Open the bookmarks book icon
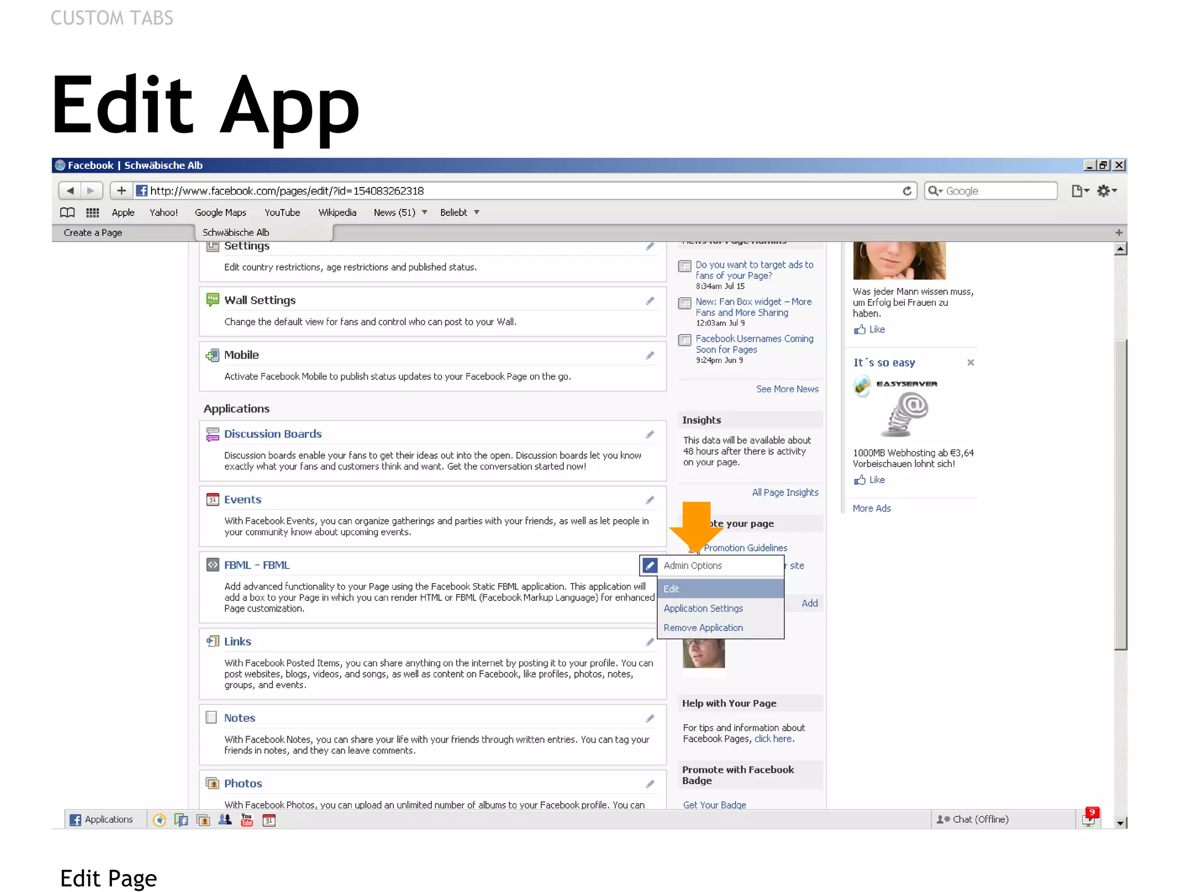1189x892 pixels. click(67, 213)
